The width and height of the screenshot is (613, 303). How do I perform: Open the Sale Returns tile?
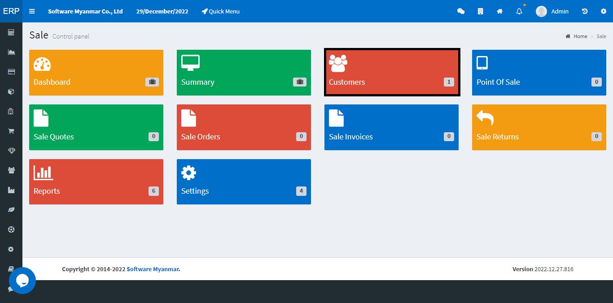pyautogui.click(x=539, y=127)
